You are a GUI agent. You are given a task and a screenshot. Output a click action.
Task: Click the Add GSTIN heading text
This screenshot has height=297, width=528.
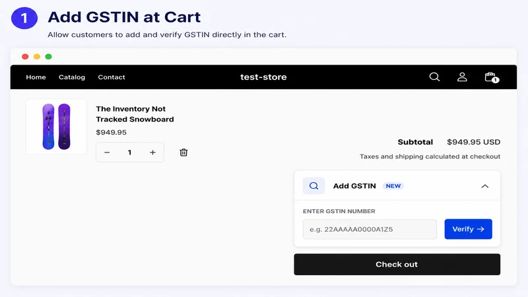coord(354,186)
